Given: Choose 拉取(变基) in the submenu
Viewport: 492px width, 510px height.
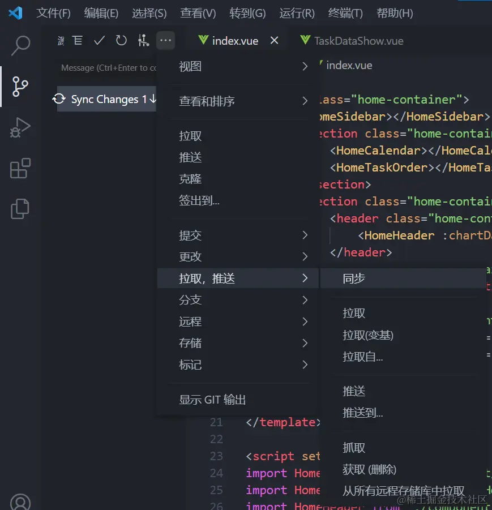Looking at the screenshot, I should click(403, 335).
